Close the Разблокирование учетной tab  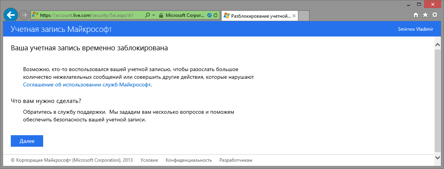[x=294, y=16]
